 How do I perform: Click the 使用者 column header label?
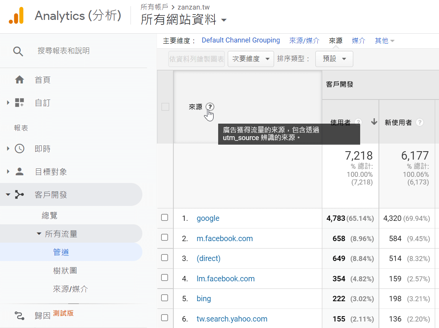[341, 122]
